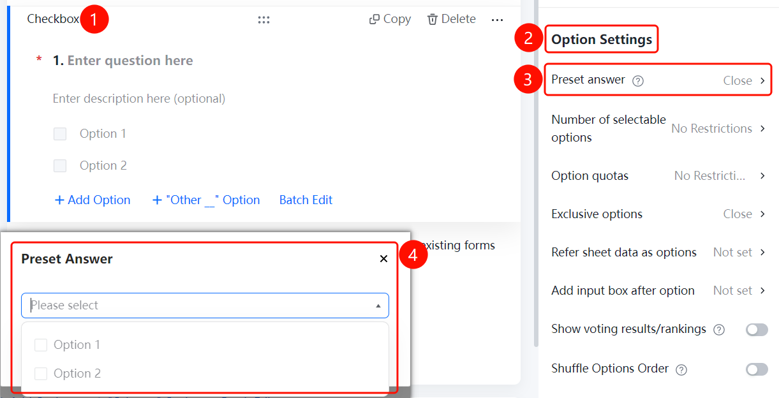Tick Option 1 in the Preset Answer list

[x=41, y=345]
